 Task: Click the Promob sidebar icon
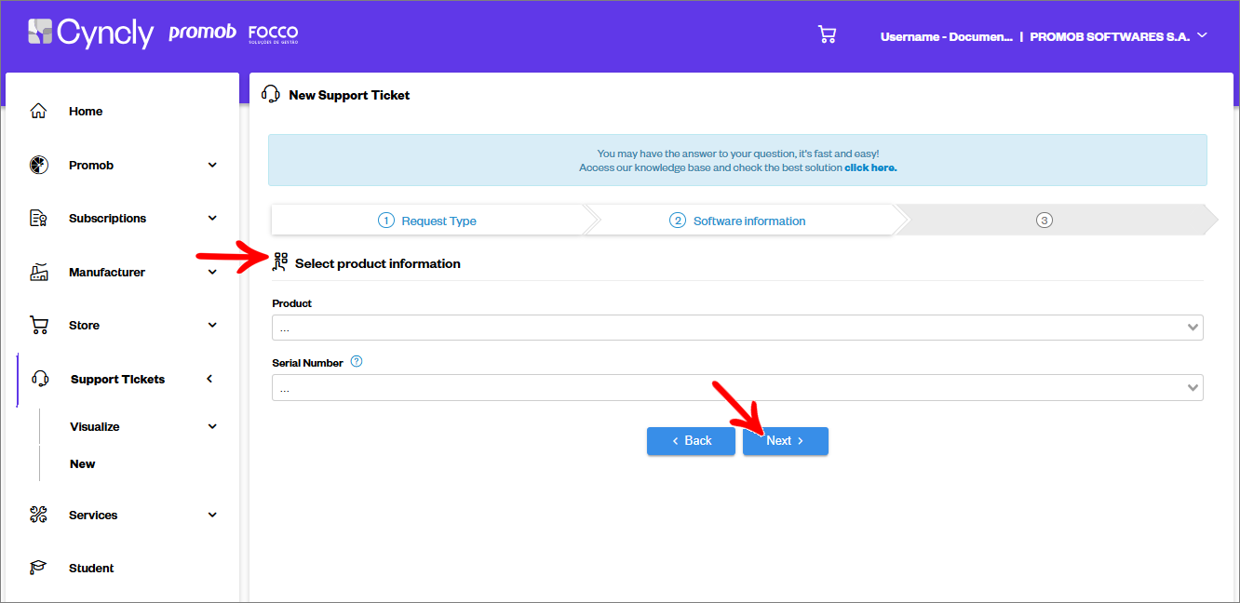click(x=38, y=165)
